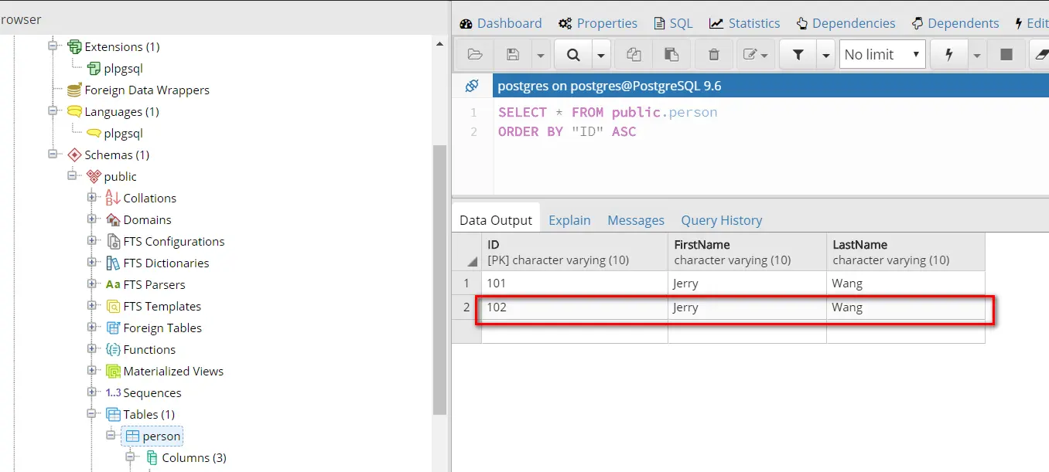This screenshot has height=472, width=1049.
Task: Click the Find magnifier icon
Action: 573,55
